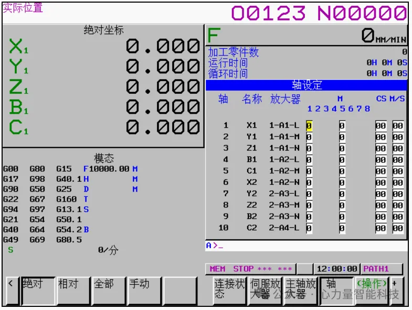Open the 主轴放大器 soft key
Image resolution: width=412 pixels, height=310 pixels.
click(301, 291)
